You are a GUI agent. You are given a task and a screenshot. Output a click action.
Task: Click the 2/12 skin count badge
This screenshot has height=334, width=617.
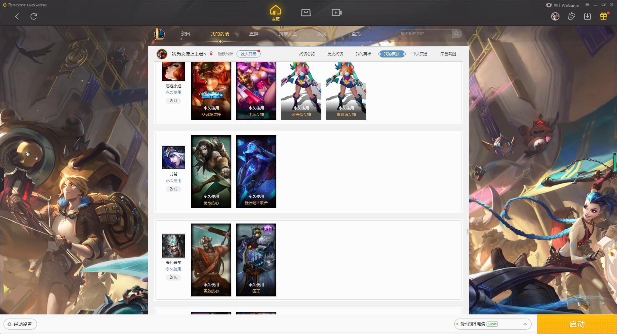click(x=174, y=189)
